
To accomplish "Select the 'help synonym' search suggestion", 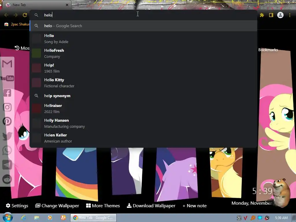I will (x=143, y=96).
